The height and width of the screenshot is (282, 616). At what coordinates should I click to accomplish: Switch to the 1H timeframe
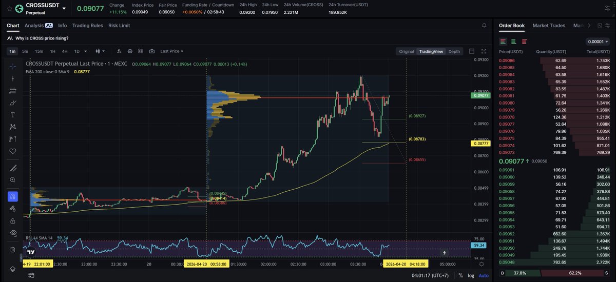(x=52, y=51)
